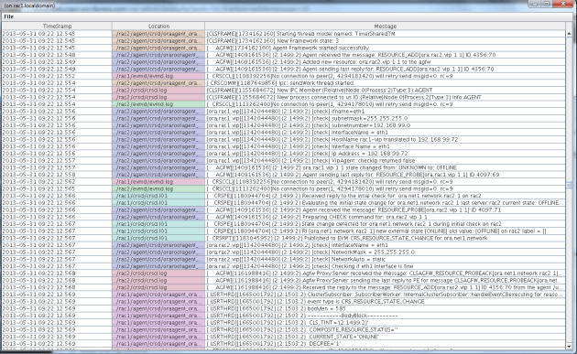Select 'VipAgent::checkIp returned false' message
Screen dimensions: 577x354
385,161
